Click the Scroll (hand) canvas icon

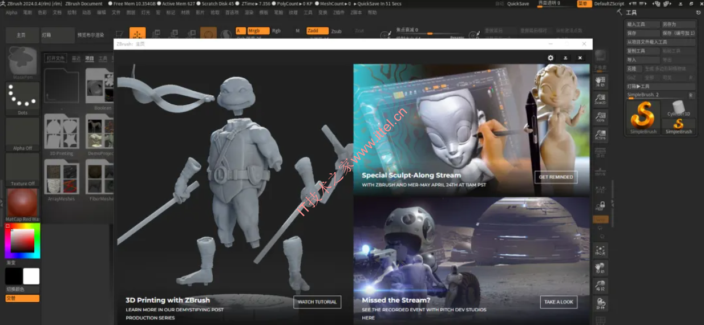click(x=600, y=82)
